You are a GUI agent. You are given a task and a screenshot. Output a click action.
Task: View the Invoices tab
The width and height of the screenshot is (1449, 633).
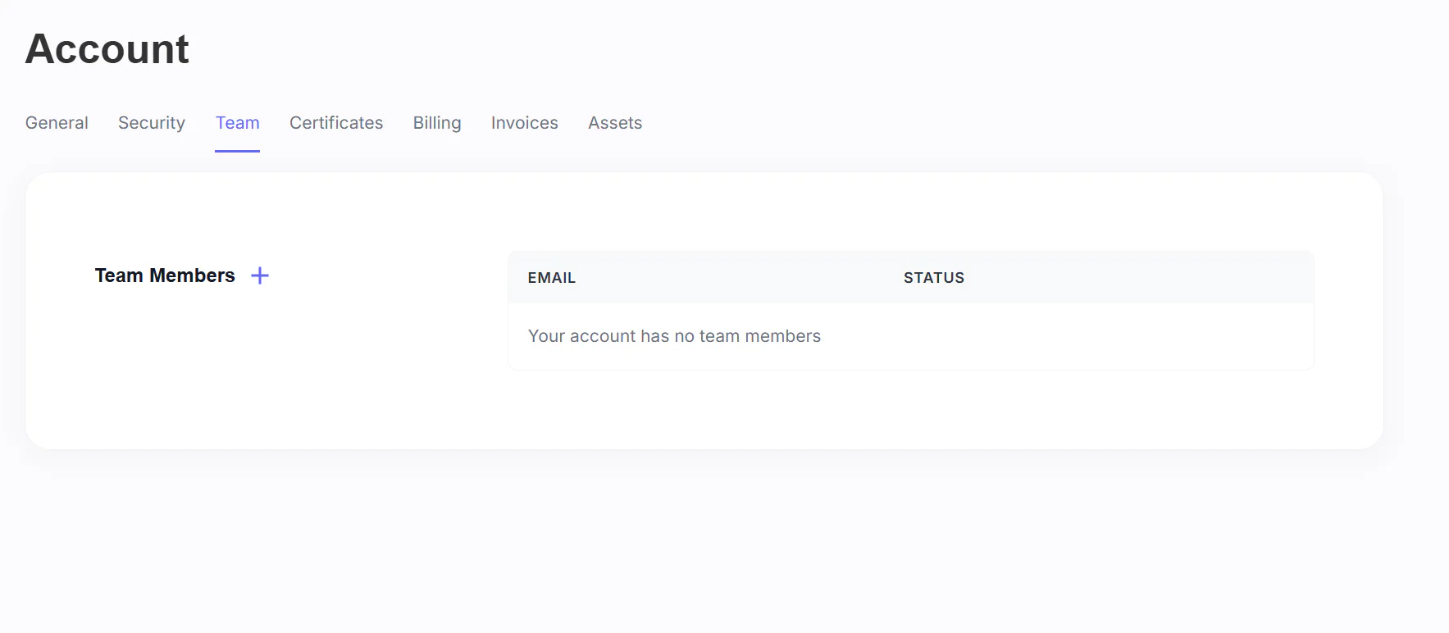525,123
